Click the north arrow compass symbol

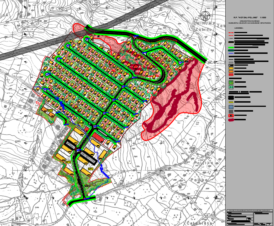coord(206,16)
